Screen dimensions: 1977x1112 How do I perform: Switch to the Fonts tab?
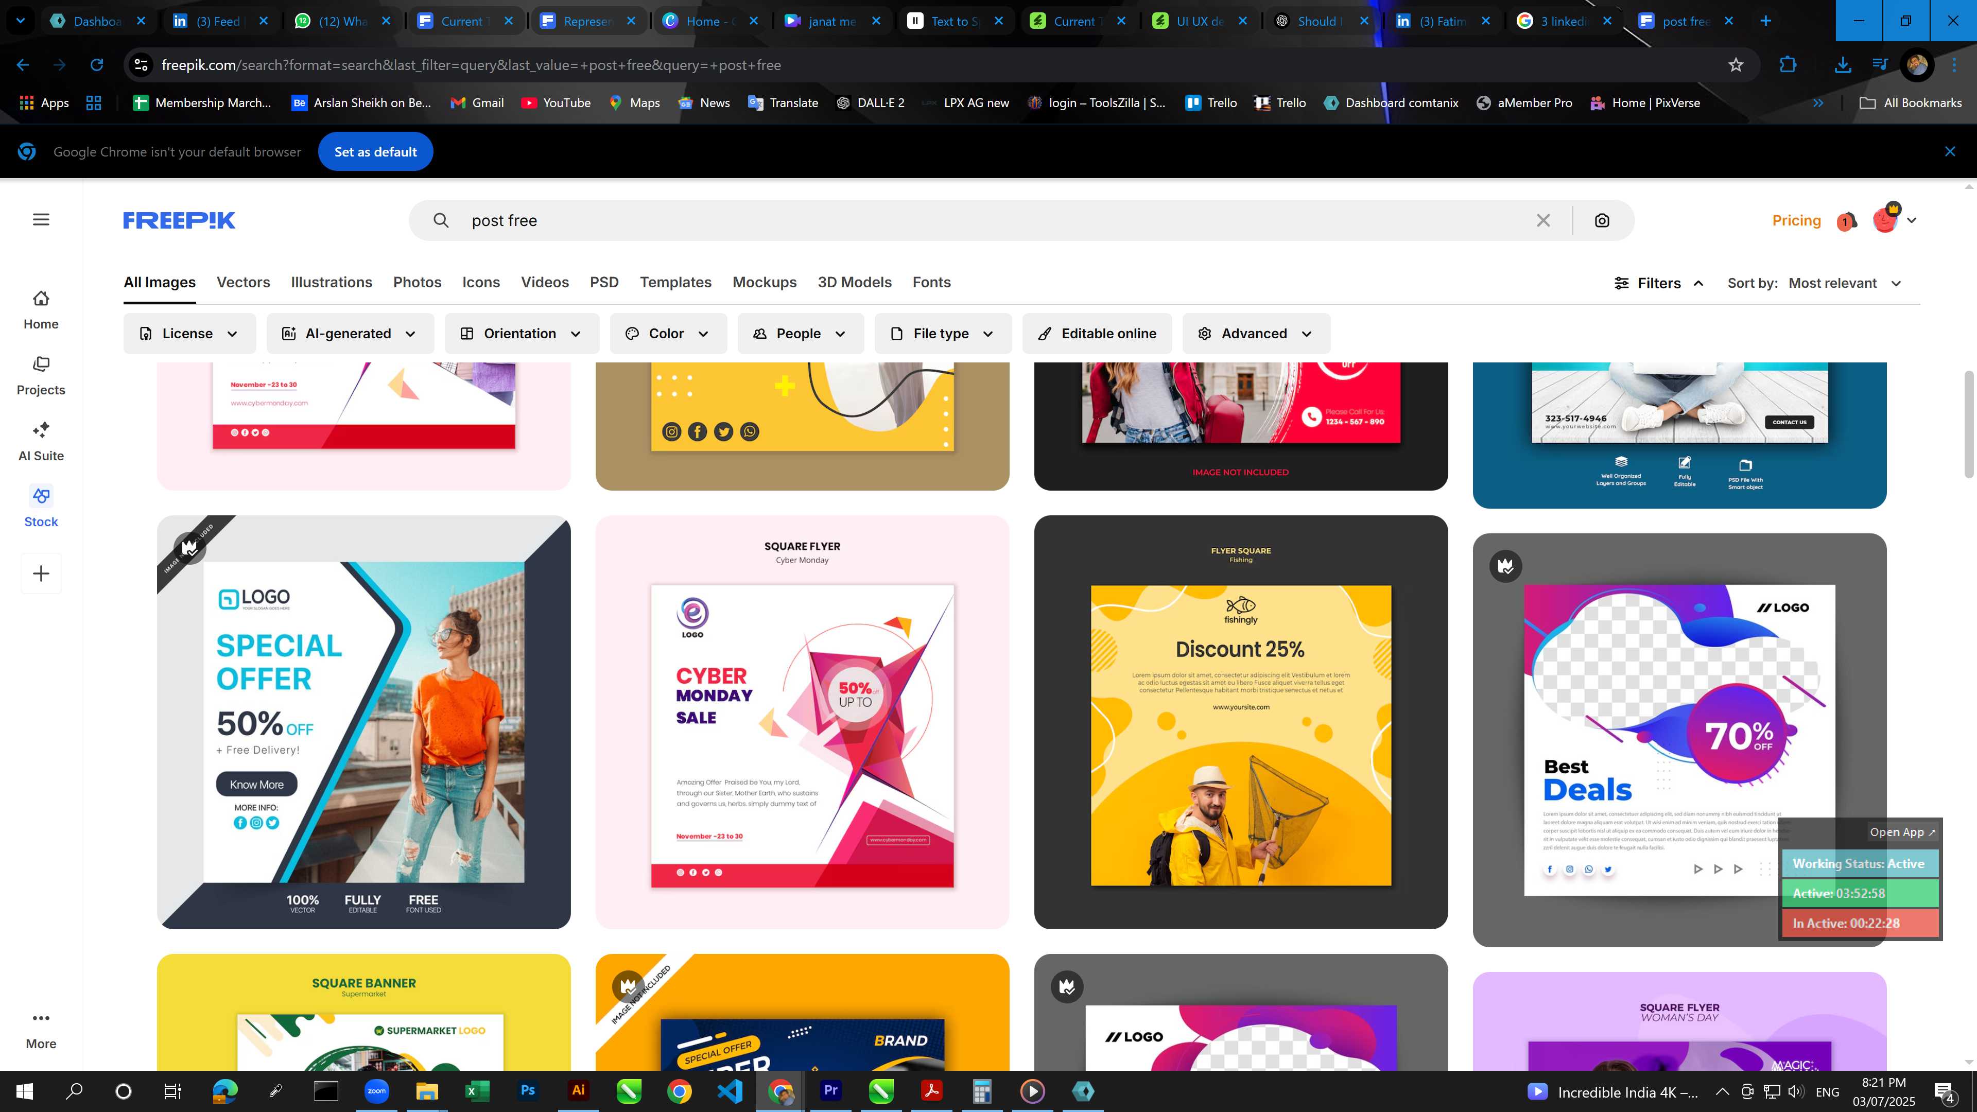932,283
